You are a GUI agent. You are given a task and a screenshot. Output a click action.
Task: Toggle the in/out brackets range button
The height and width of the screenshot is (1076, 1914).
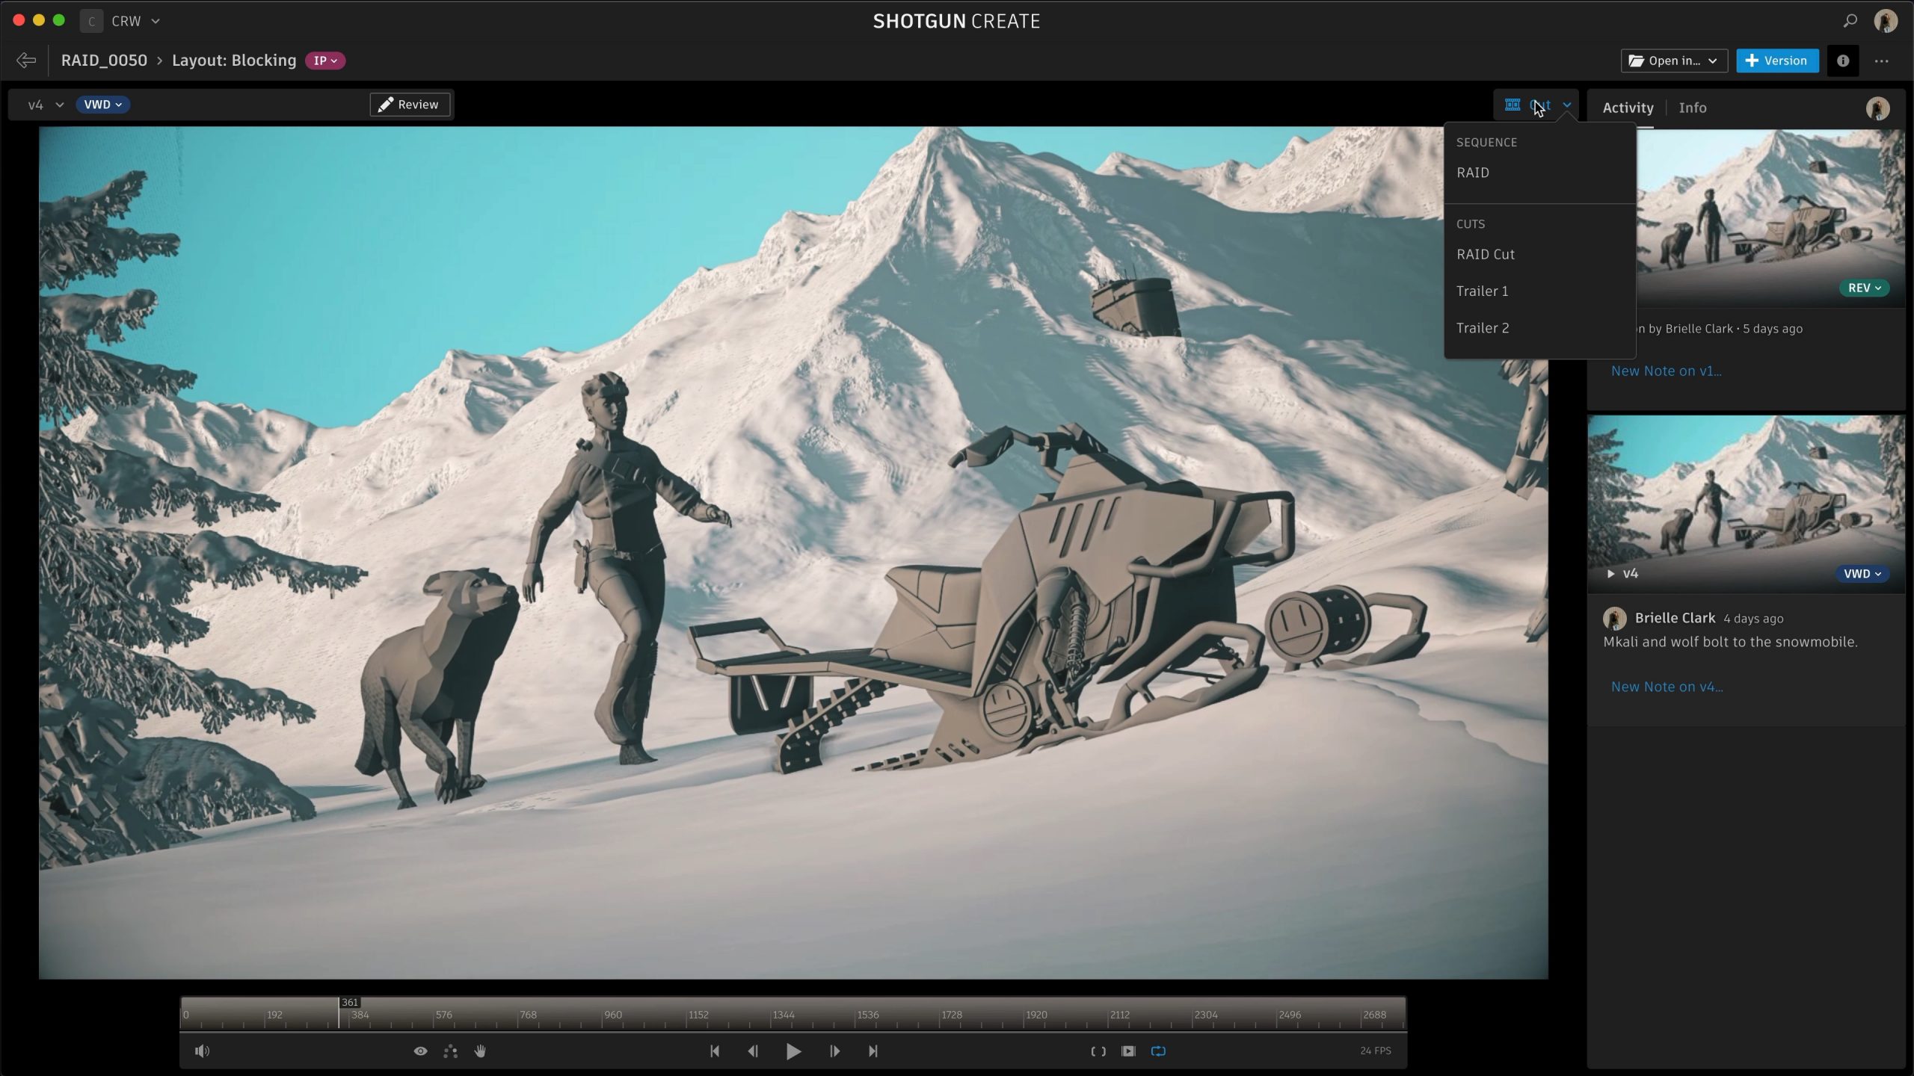click(x=1098, y=1051)
